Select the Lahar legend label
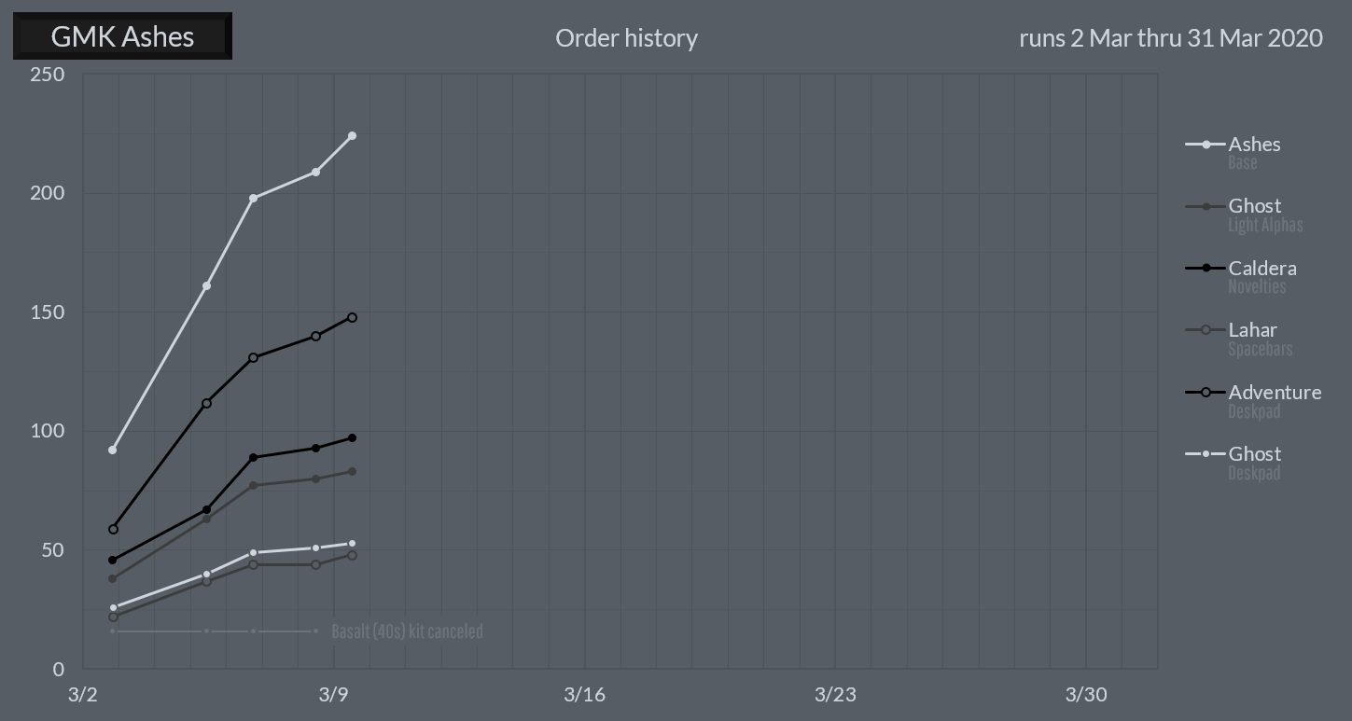Image resolution: width=1352 pixels, height=721 pixels. click(1253, 330)
